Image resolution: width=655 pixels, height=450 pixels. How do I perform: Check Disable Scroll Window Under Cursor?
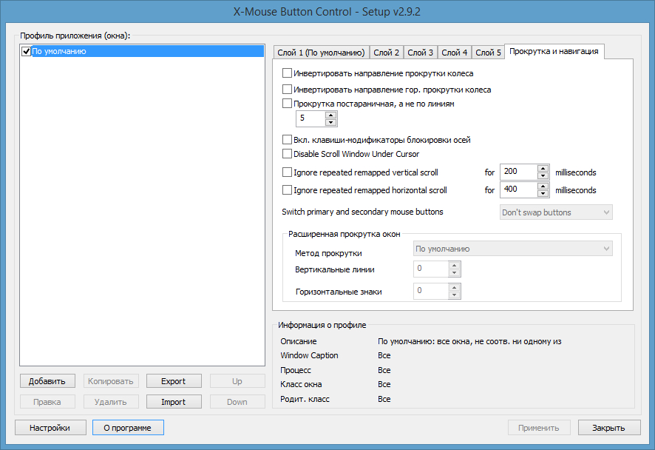point(288,154)
